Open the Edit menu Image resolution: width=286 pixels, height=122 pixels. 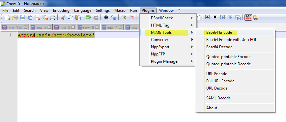pos(16,10)
